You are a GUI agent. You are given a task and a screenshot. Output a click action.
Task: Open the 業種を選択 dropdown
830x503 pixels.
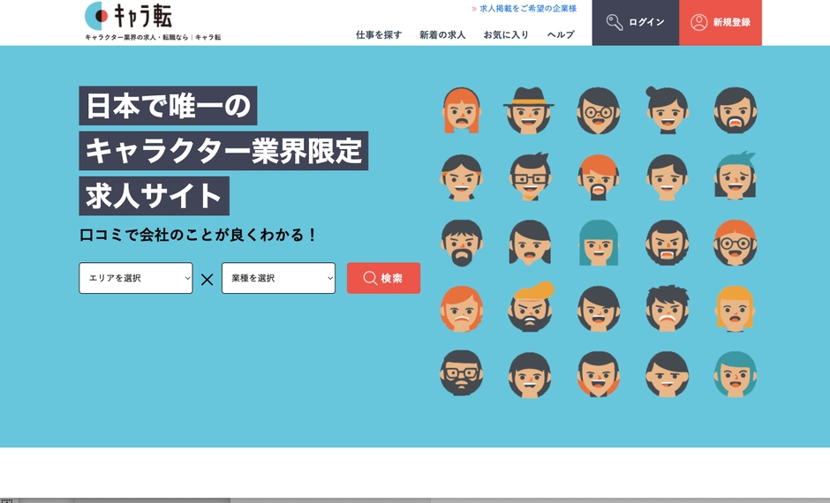278,278
